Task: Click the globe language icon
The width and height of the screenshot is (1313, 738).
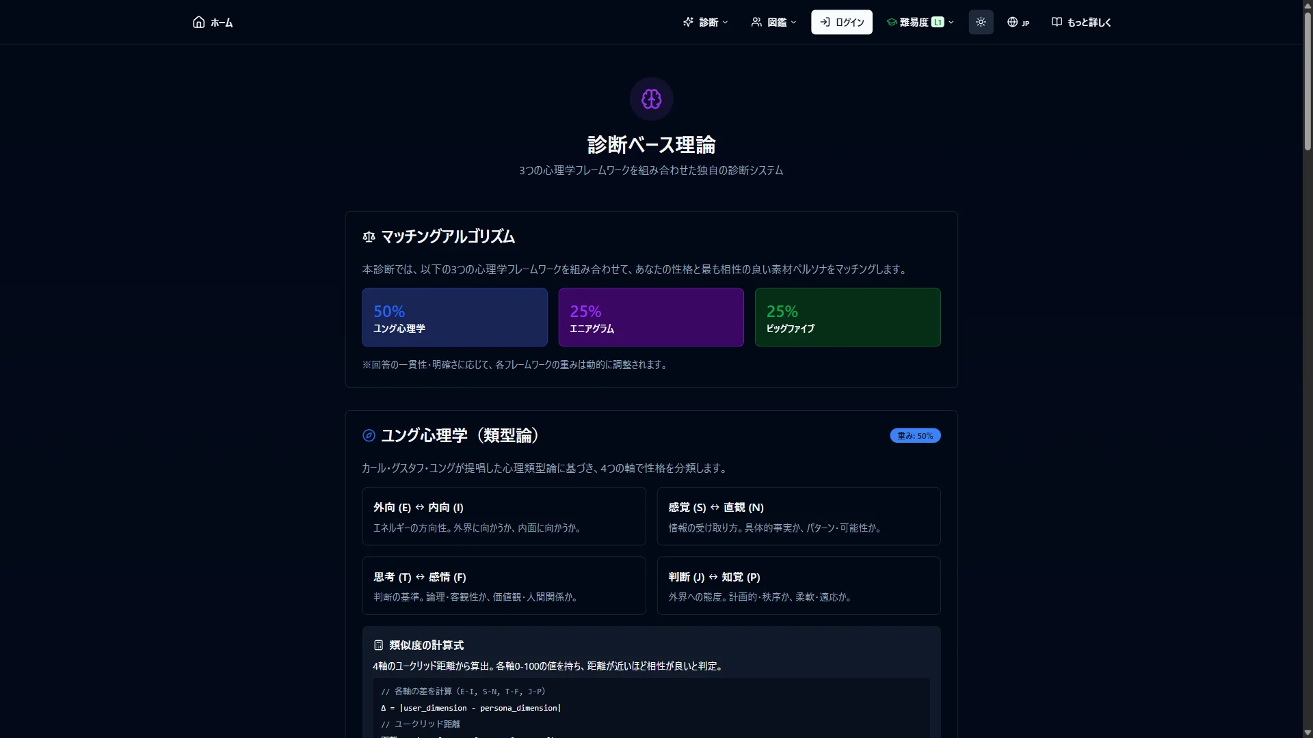Action: pyautogui.click(x=1012, y=22)
